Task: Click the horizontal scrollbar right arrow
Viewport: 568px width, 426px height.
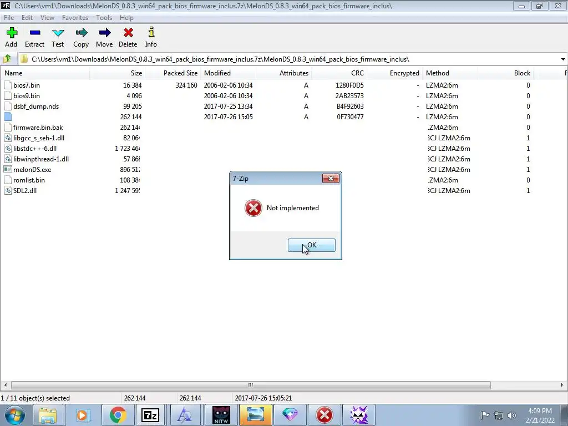Action: [x=562, y=385]
